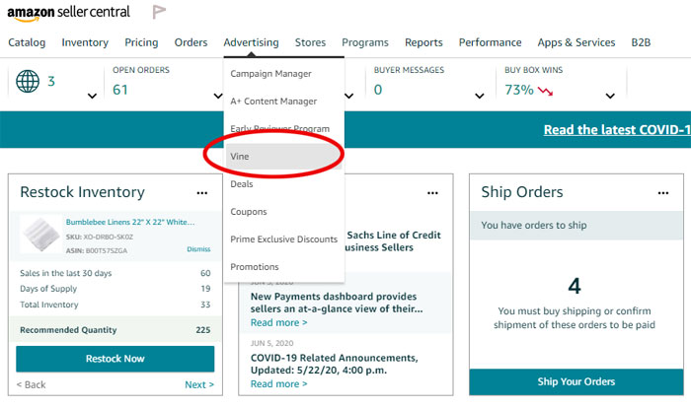
Task: Read more about COVID-19 Related Announcements
Action: click(279, 383)
